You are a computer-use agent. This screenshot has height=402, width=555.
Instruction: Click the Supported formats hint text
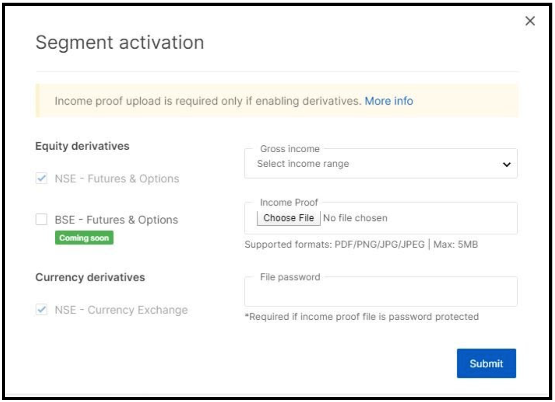361,245
